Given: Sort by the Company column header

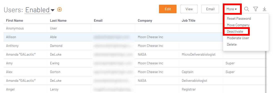Looking at the screenshot, I should point(145,20).
